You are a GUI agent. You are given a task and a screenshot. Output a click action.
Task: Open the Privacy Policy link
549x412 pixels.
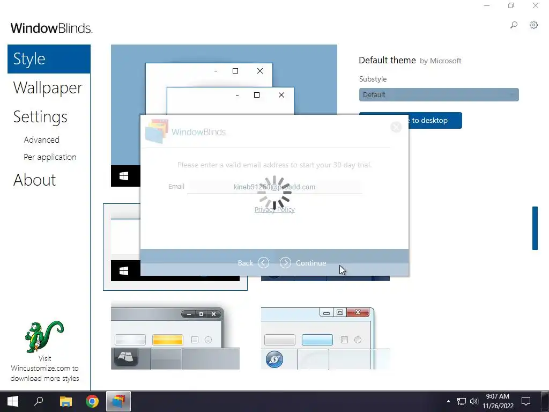pyautogui.click(x=274, y=210)
